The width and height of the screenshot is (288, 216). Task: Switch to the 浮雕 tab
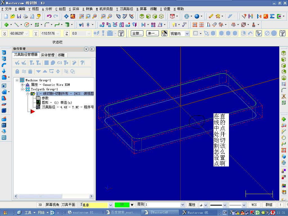[x=61, y=55]
